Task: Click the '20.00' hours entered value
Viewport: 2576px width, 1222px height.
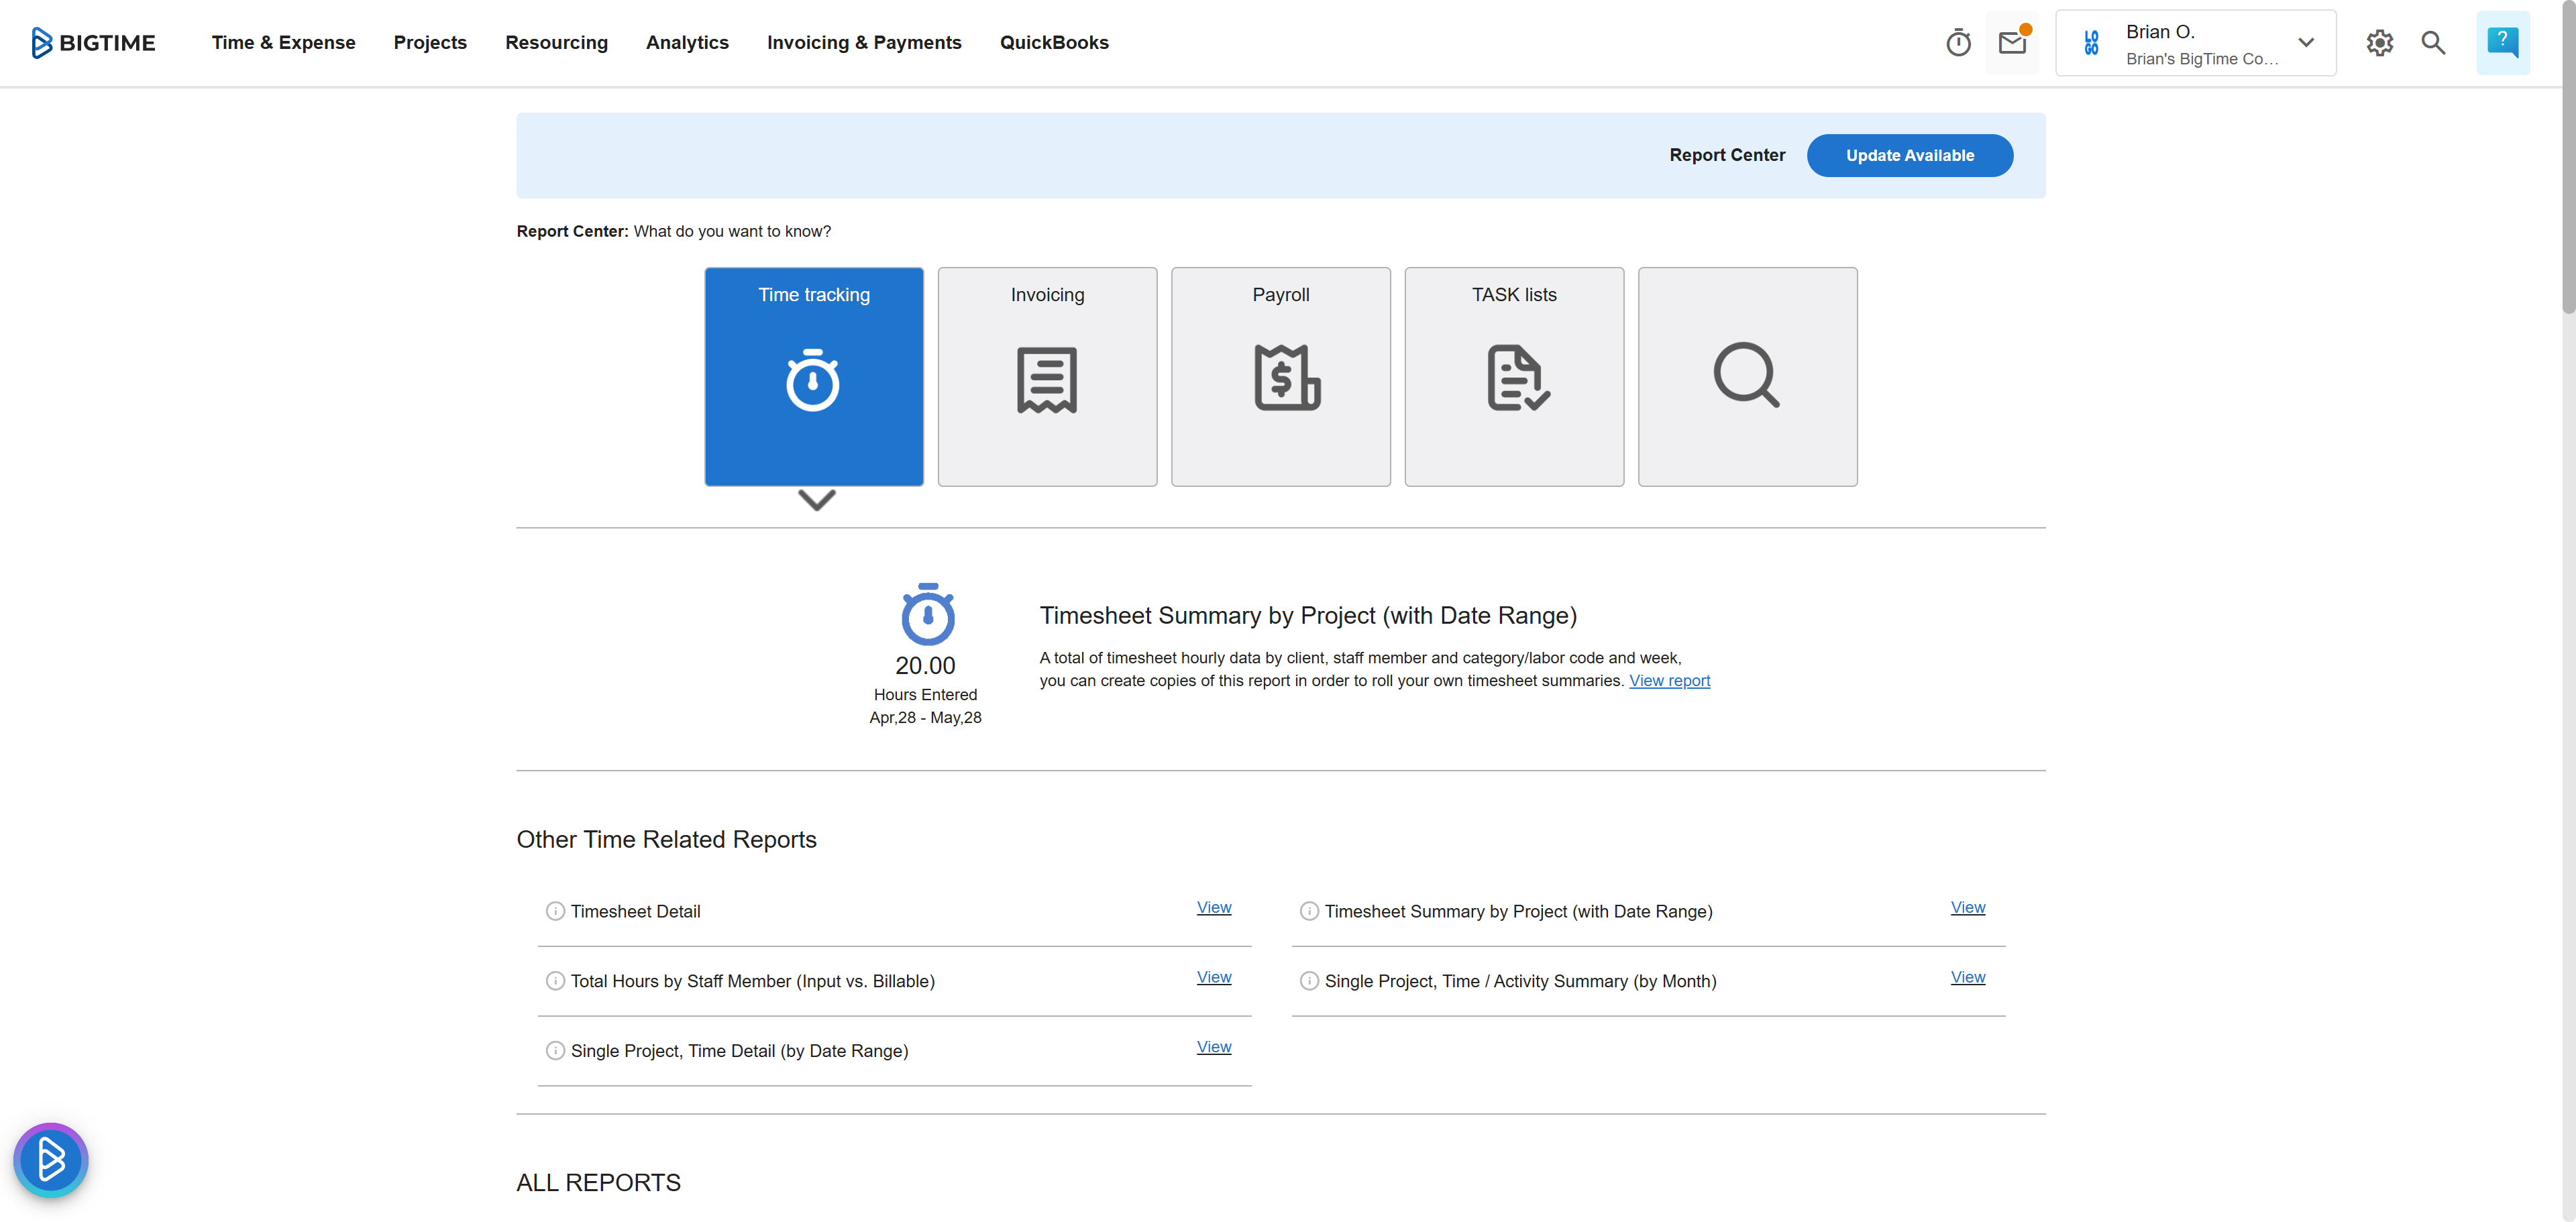Action: pyautogui.click(x=925, y=666)
